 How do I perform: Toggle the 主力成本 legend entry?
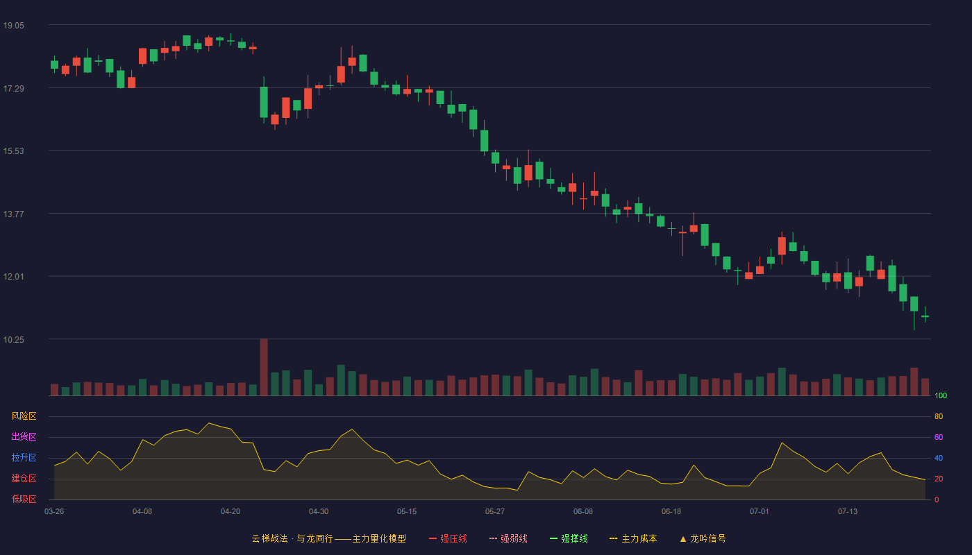(x=633, y=538)
